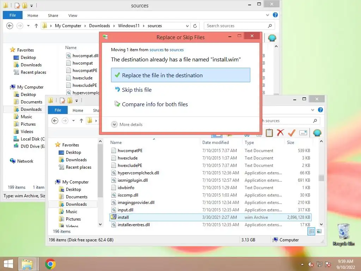The width and height of the screenshot is (361, 271).
Task: Select DVD Drive (E:) in back window sidebar
Action: pos(29,146)
